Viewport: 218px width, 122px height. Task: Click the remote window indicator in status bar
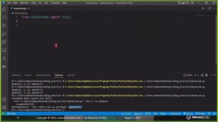tap(3, 114)
